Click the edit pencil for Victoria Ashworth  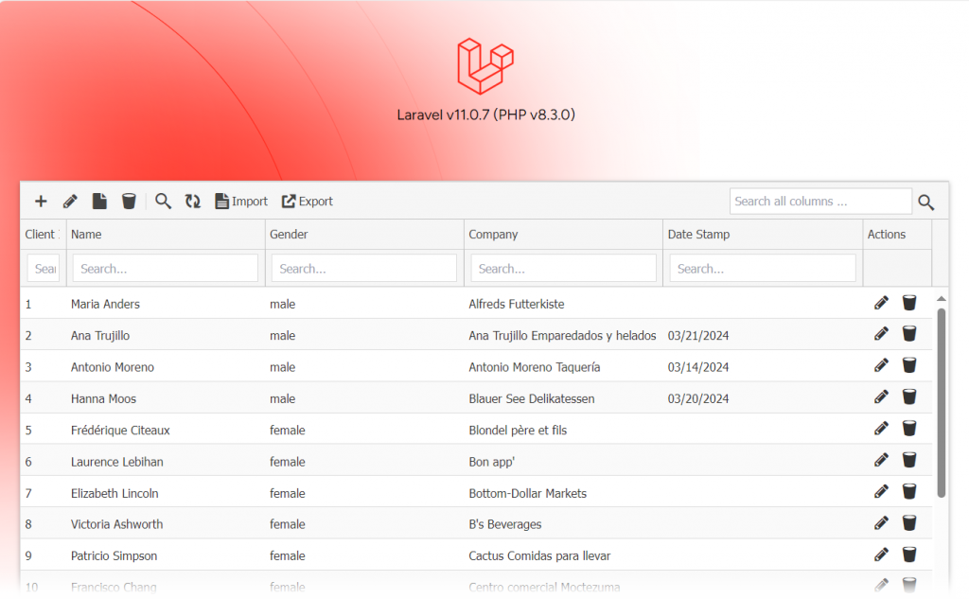tap(881, 523)
